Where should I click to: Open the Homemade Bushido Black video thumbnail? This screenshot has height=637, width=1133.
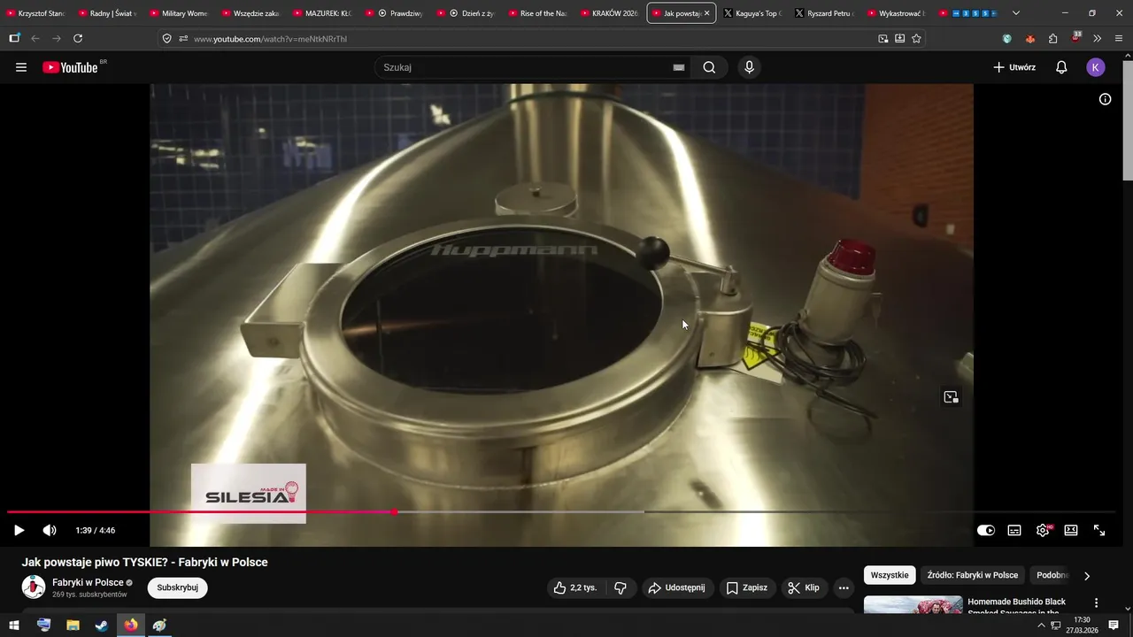pos(913,605)
